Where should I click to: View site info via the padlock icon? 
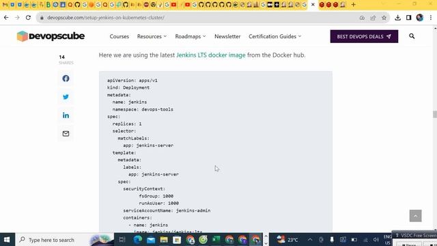click(x=42, y=18)
